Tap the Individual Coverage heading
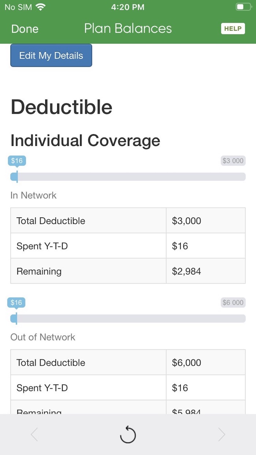256x455 pixels. [x=85, y=140]
